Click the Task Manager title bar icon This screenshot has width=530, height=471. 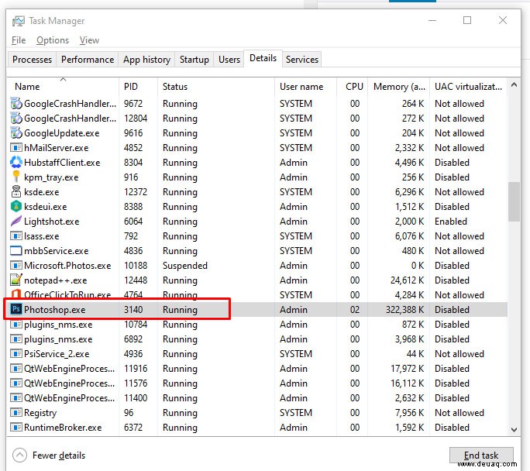point(19,21)
